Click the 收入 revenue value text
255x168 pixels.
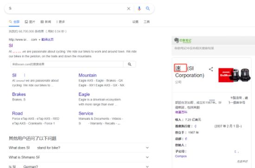click(193, 120)
